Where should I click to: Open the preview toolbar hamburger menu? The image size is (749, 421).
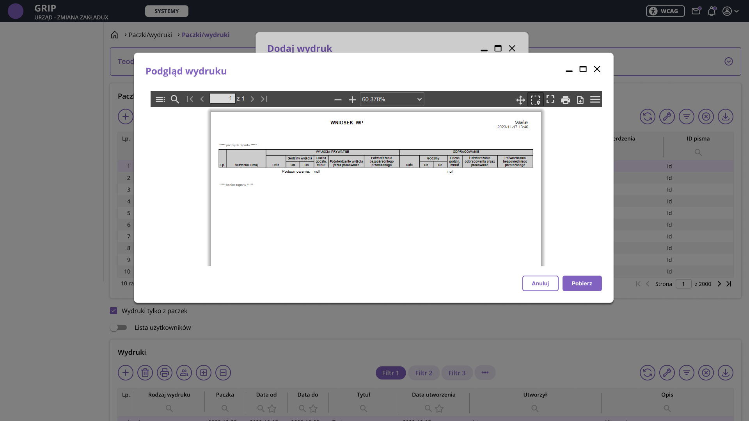click(595, 100)
